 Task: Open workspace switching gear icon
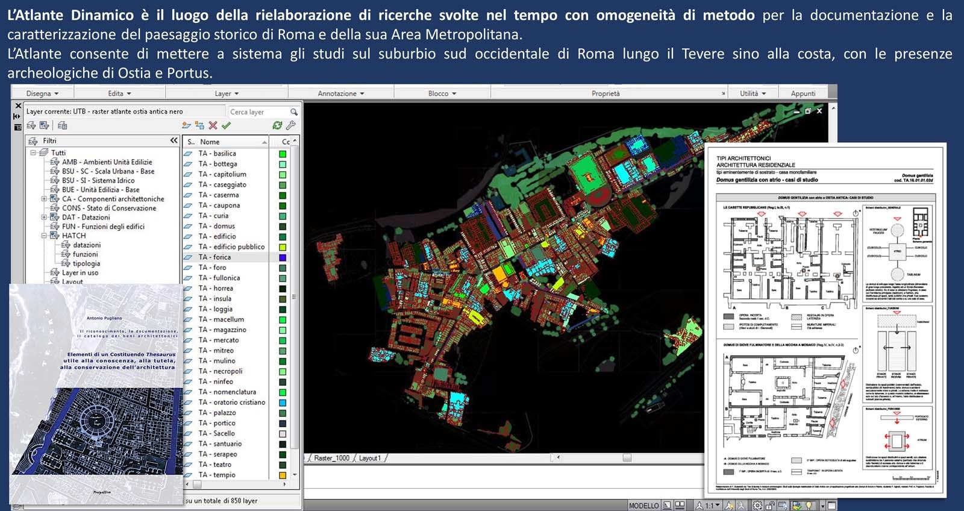pyautogui.click(x=757, y=506)
